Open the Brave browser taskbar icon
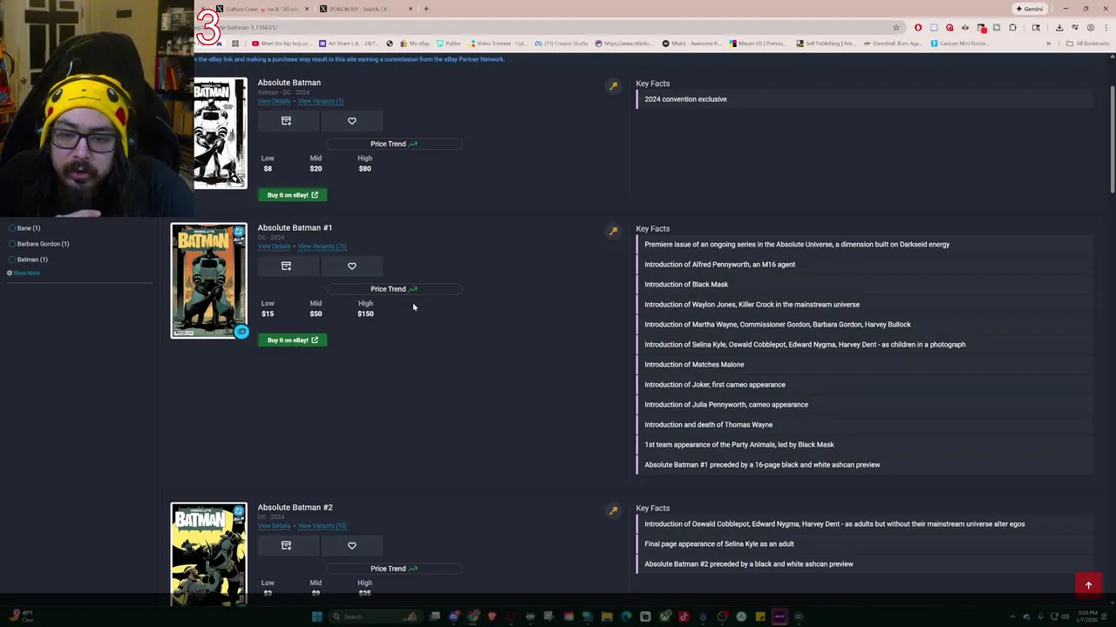The height and width of the screenshot is (627, 1116). [492, 617]
